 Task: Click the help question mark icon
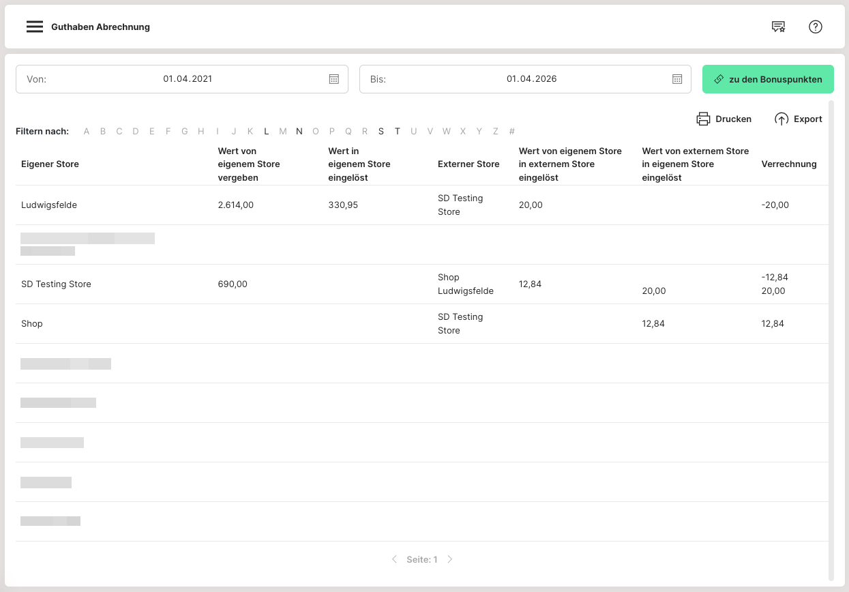pos(815,27)
